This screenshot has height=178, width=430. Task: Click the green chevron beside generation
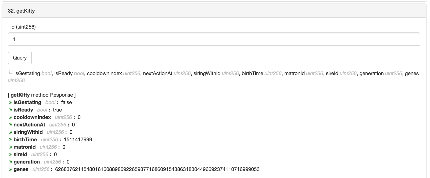[11, 162]
